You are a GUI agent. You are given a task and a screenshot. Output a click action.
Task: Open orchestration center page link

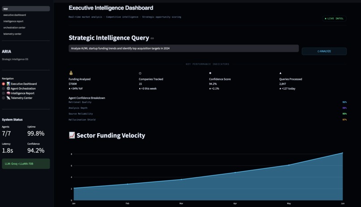click(x=14, y=27)
